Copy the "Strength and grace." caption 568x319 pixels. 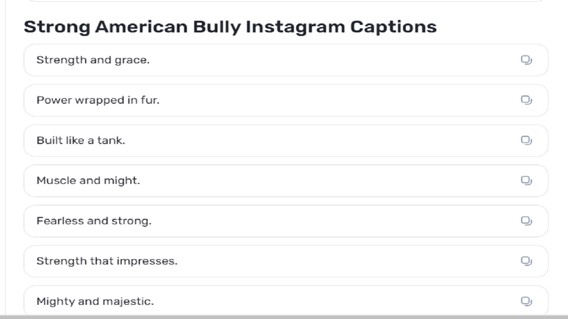[526, 60]
